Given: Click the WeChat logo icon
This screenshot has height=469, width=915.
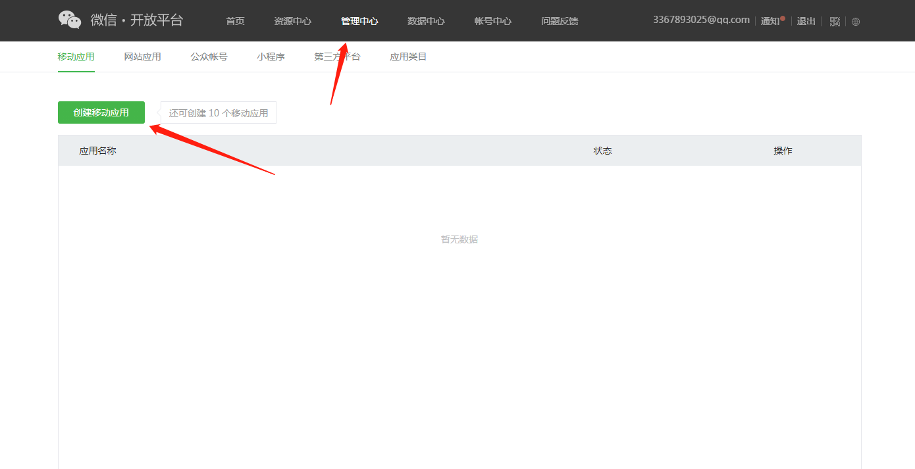Looking at the screenshot, I should click(70, 20).
